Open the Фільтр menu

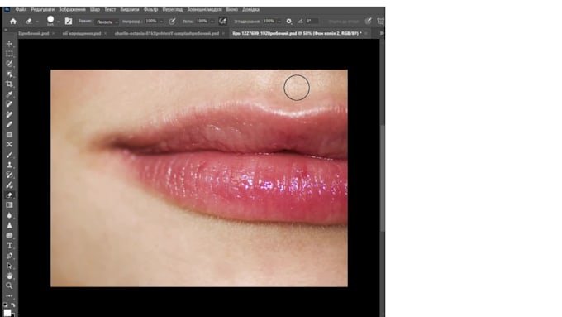pyautogui.click(x=150, y=9)
